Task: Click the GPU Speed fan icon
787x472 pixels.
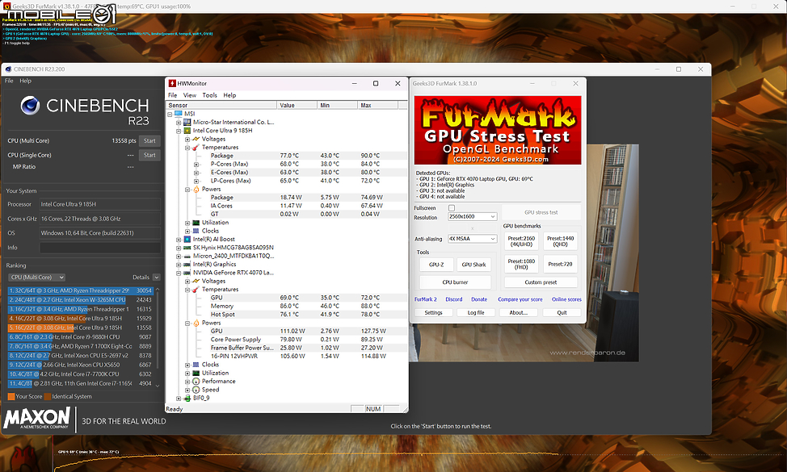Action: click(x=196, y=390)
